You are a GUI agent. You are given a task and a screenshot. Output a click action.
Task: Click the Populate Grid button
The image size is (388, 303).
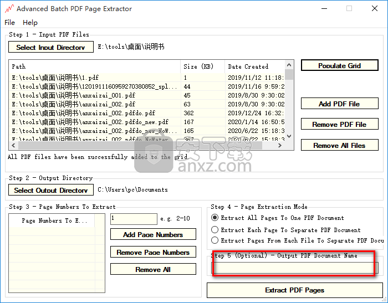pos(339,65)
